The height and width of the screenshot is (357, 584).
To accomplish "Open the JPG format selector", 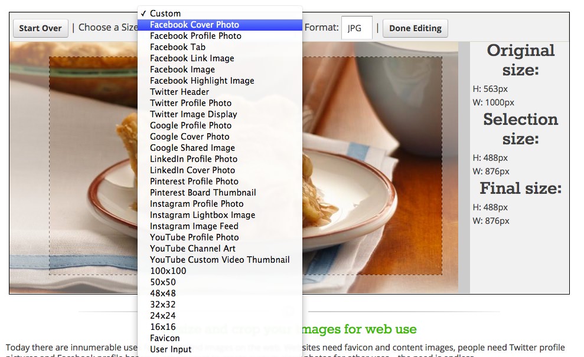I will point(357,27).
